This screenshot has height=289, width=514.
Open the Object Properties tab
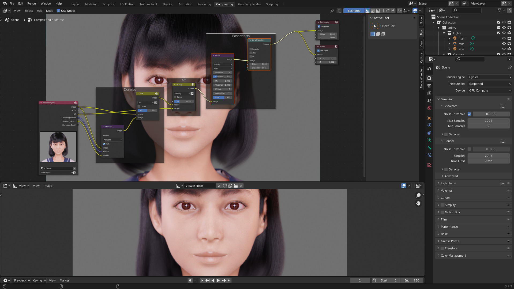429,117
